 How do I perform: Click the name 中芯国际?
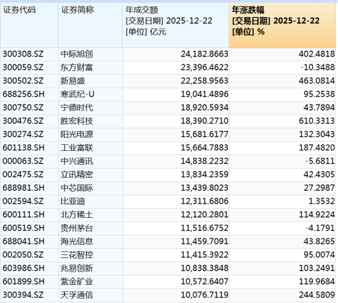(x=77, y=188)
